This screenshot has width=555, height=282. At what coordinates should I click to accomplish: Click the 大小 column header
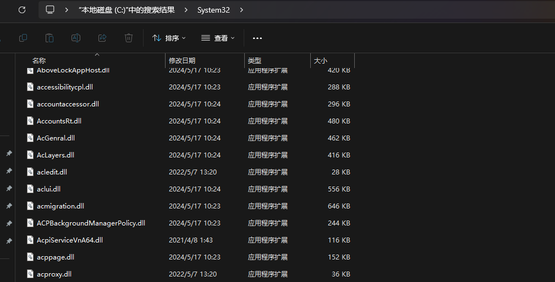click(x=321, y=60)
